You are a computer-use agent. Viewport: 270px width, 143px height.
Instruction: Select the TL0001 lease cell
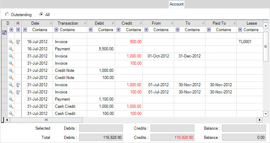(250, 42)
